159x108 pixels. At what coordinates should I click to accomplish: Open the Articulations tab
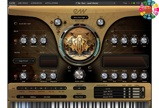tap(51, 3)
